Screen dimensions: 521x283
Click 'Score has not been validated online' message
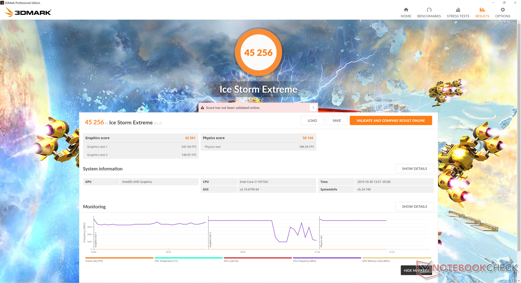233,108
